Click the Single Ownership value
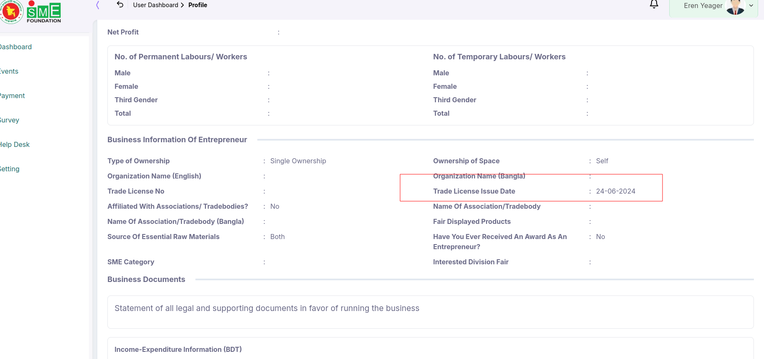Image resolution: width=764 pixels, height=359 pixels. tap(298, 161)
